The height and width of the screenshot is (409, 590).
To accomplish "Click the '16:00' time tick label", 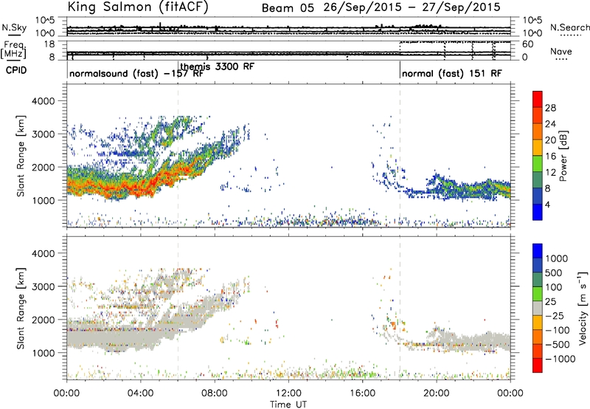I will point(362,393).
